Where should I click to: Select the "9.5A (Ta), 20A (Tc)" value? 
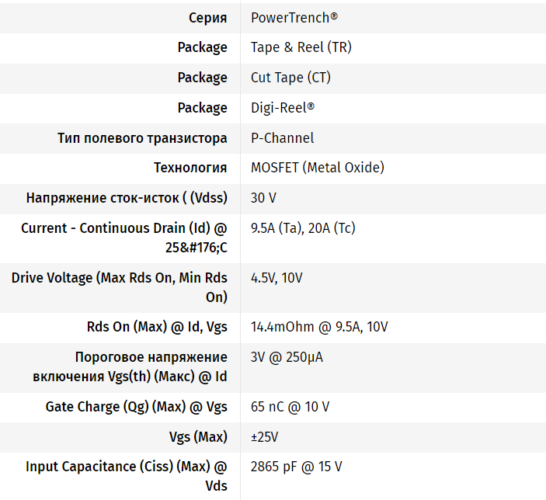click(303, 228)
